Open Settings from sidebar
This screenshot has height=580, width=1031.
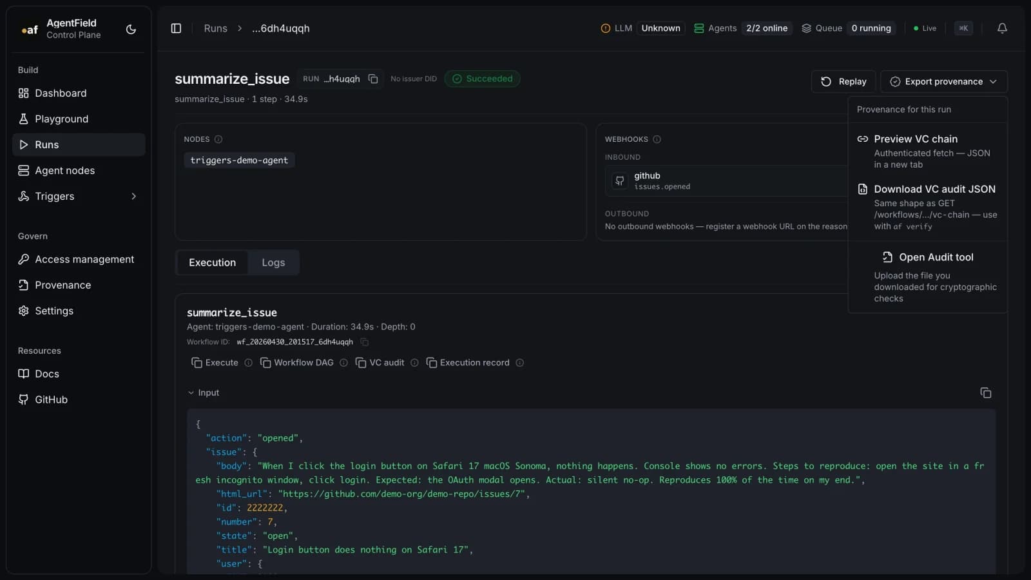click(x=79, y=311)
